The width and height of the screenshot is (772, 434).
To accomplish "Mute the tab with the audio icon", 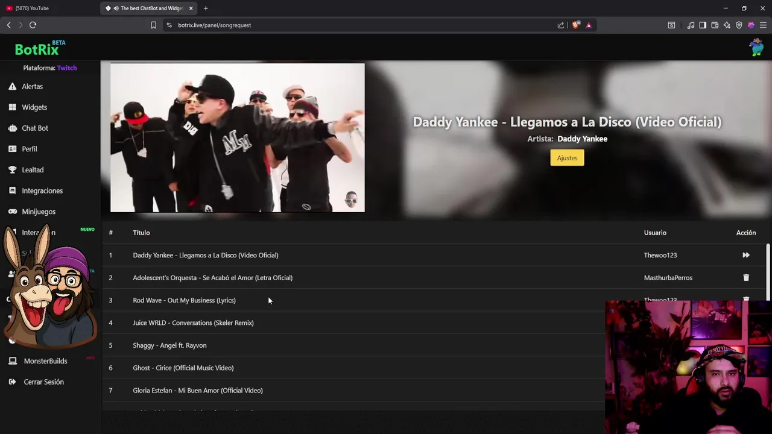I will pos(116,8).
